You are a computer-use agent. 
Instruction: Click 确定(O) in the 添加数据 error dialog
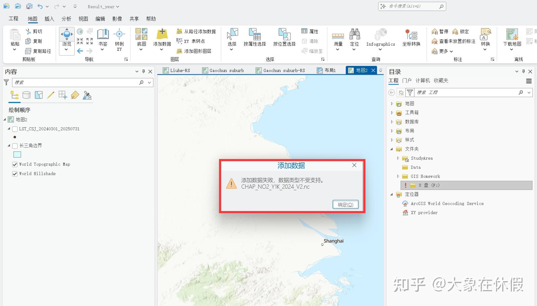coord(345,204)
